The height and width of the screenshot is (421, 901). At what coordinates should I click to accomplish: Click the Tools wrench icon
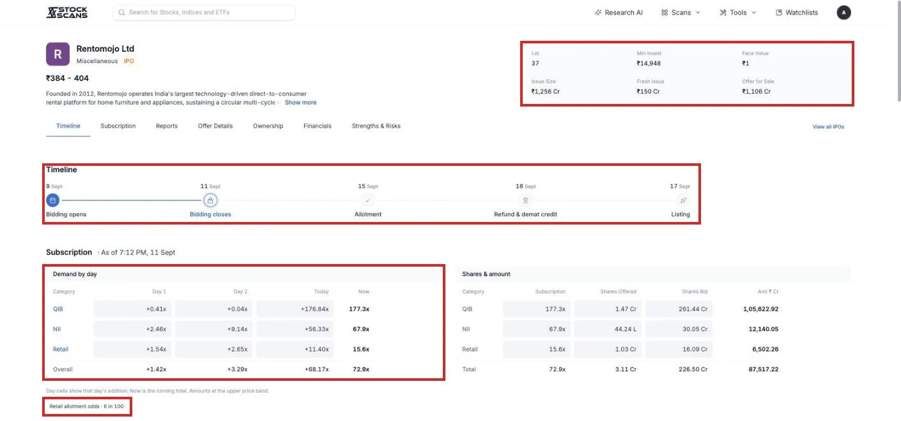click(x=723, y=12)
